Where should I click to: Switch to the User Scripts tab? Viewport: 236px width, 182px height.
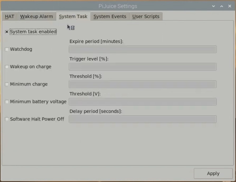point(146,16)
